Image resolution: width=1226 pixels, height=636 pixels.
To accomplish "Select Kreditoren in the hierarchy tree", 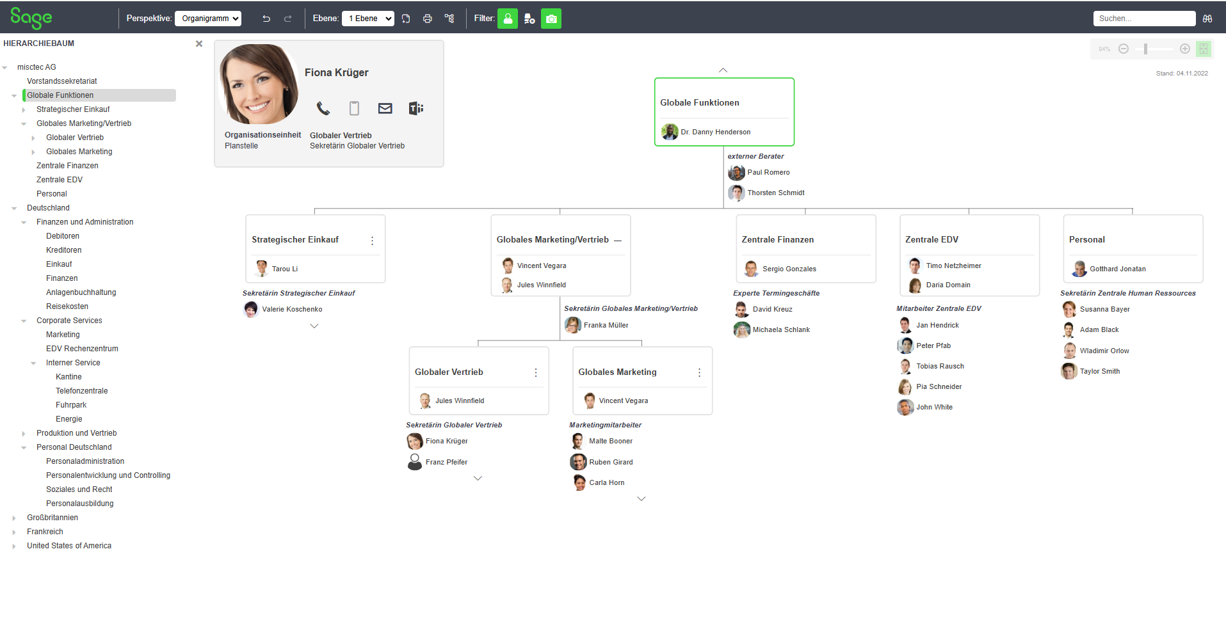I will click(x=64, y=250).
